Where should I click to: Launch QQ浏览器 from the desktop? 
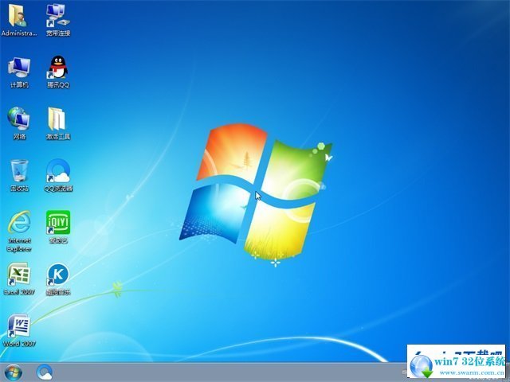click(x=58, y=175)
